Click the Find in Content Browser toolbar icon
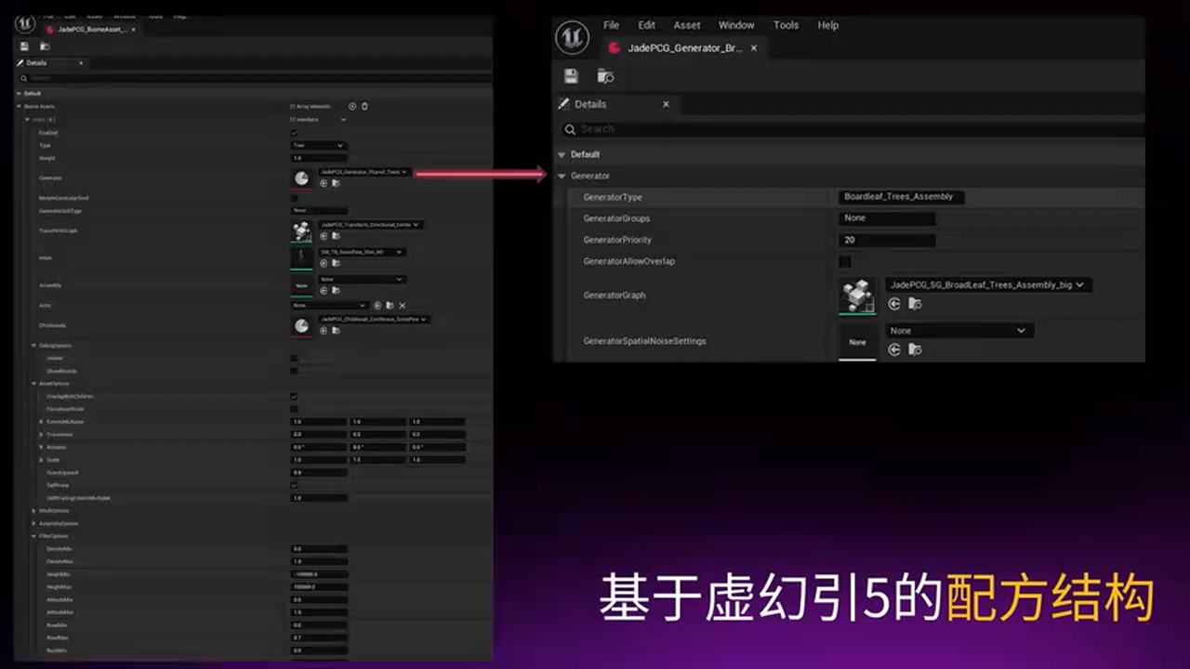Screen dimensions: 1190x669 [604, 76]
